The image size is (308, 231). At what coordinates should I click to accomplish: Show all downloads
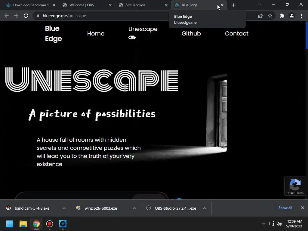[285, 208]
